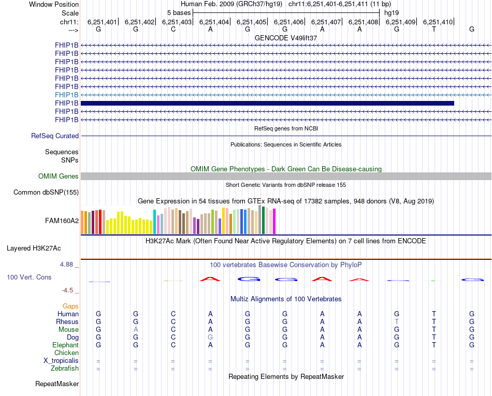This screenshot has width=492, height=396.
Task: Click the 'SNPs' track label
Action: (x=70, y=160)
